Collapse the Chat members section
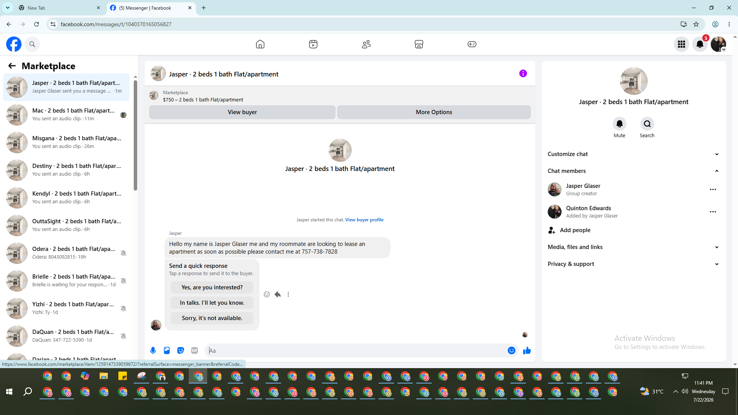Viewport: 738px width, 415px height. pyautogui.click(x=633, y=171)
